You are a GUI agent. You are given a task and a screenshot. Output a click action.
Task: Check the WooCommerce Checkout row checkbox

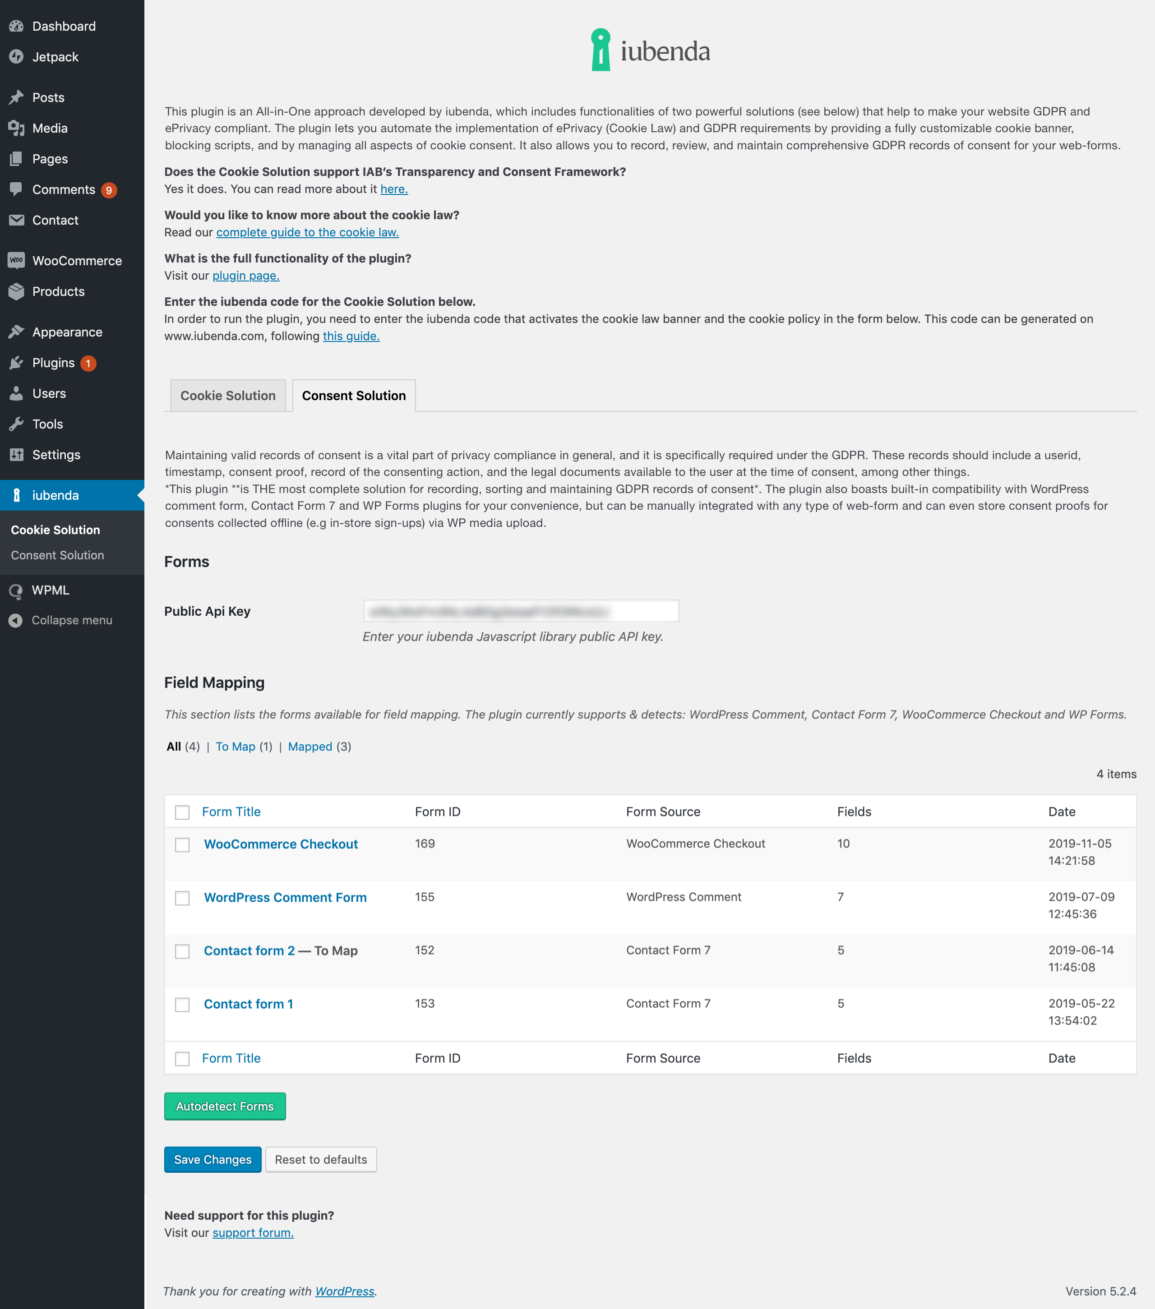tap(183, 845)
